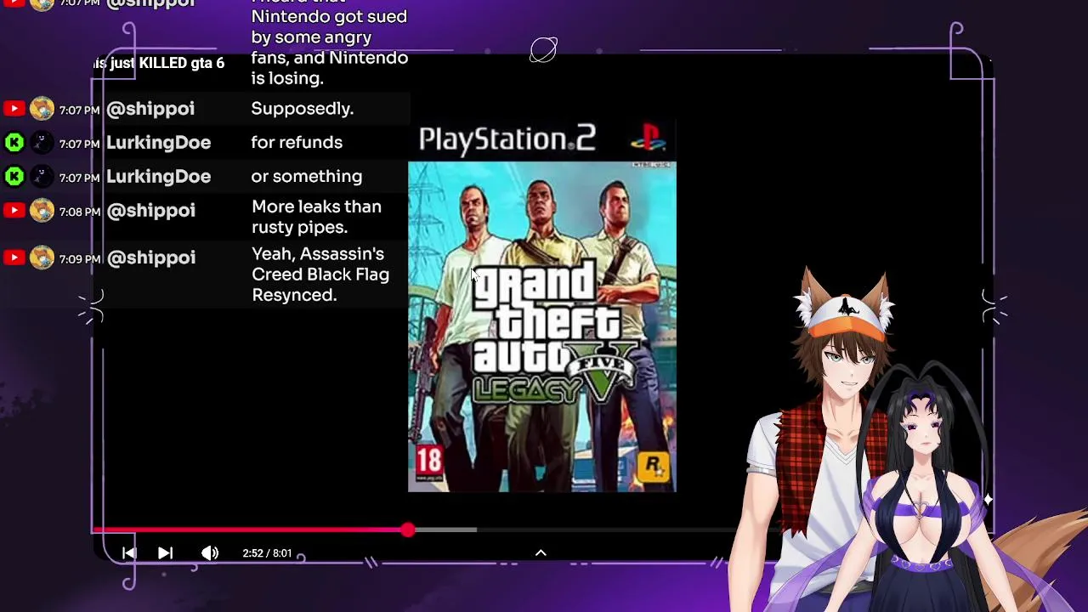Image resolution: width=1088 pixels, height=612 pixels.
Task: Click @shippoi username next to 'Supposedly.'
Action: 150,109
